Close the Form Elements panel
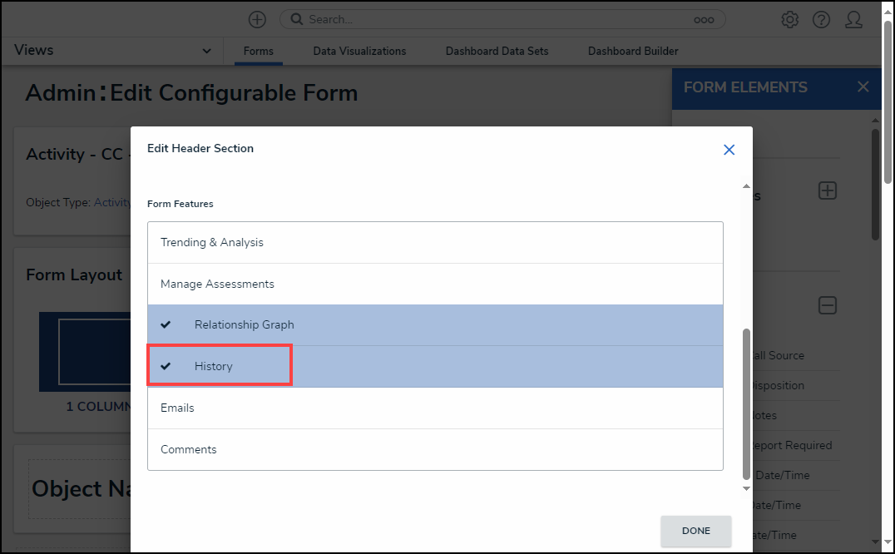This screenshot has width=895, height=554. [863, 87]
